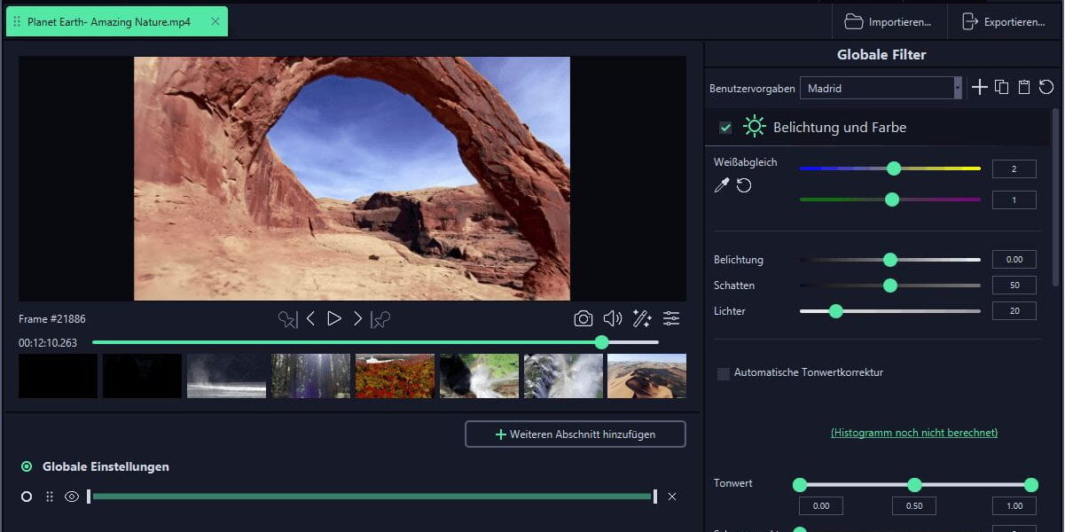This screenshot has width=1065, height=532.
Task: Reset all global filters icon
Action: coord(1046,87)
